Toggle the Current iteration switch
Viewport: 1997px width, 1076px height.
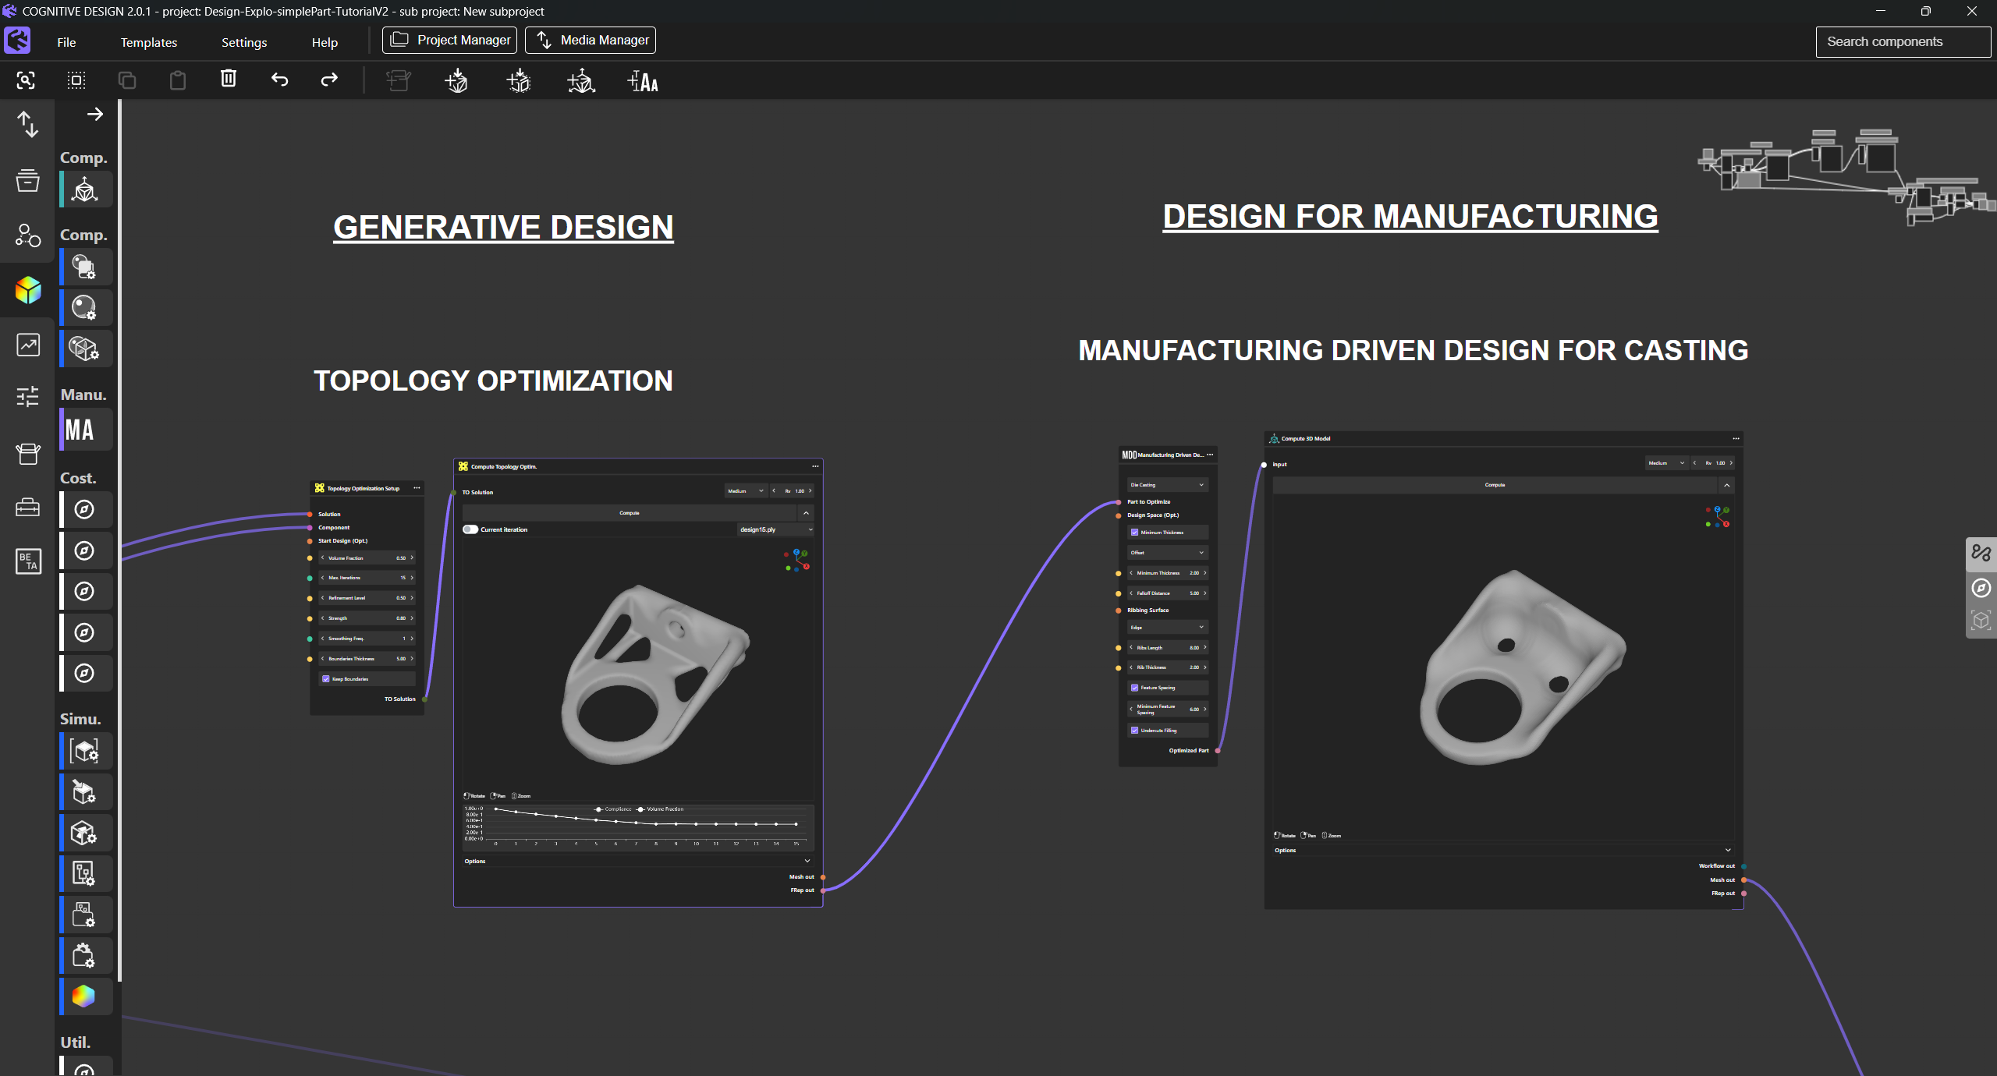[x=470, y=529]
